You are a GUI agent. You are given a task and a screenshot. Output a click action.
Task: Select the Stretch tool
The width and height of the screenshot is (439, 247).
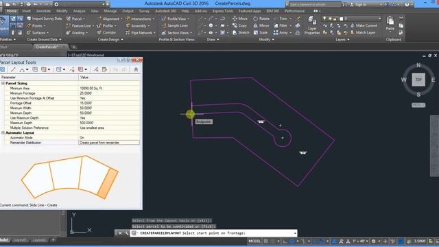pos(241,32)
